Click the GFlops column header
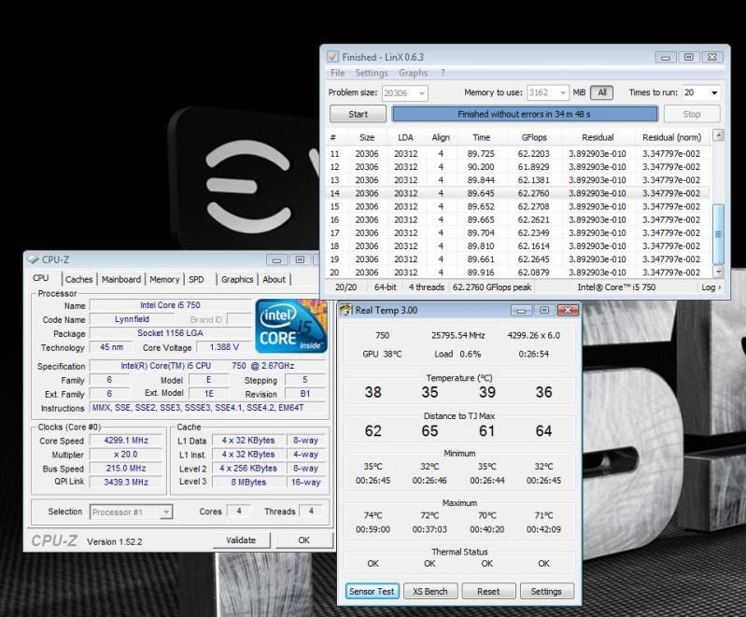The width and height of the screenshot is (746, 617). click(x=534, y=137)
